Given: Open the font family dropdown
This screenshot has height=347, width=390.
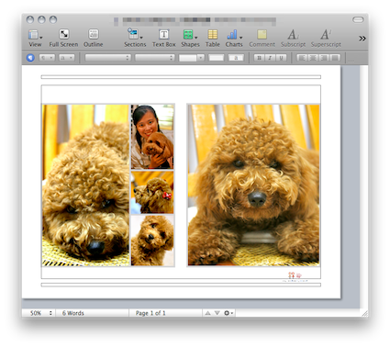Looking at the screenshot, I should coord(107,58).
